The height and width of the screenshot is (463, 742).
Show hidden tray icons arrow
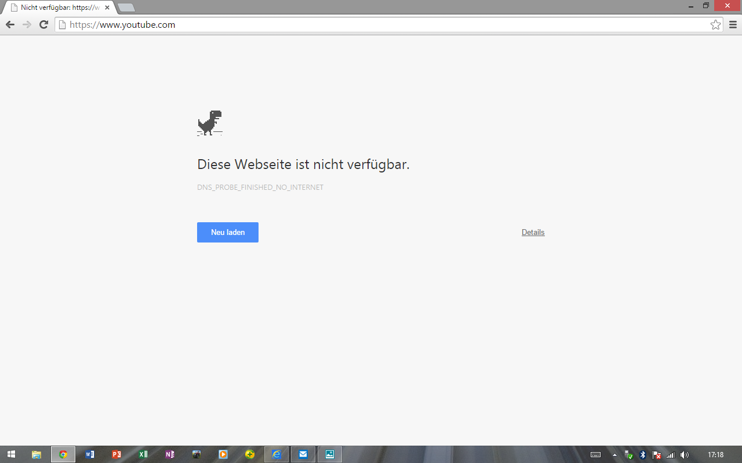pos(615,455)
